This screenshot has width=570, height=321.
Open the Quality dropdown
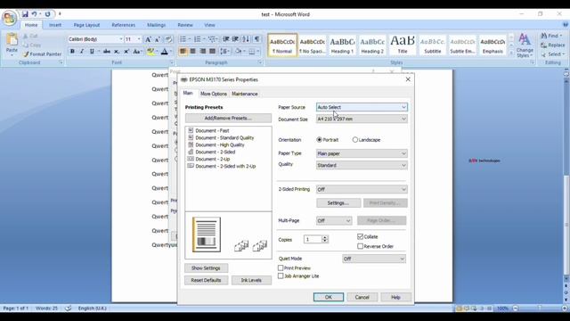(362, 165)
